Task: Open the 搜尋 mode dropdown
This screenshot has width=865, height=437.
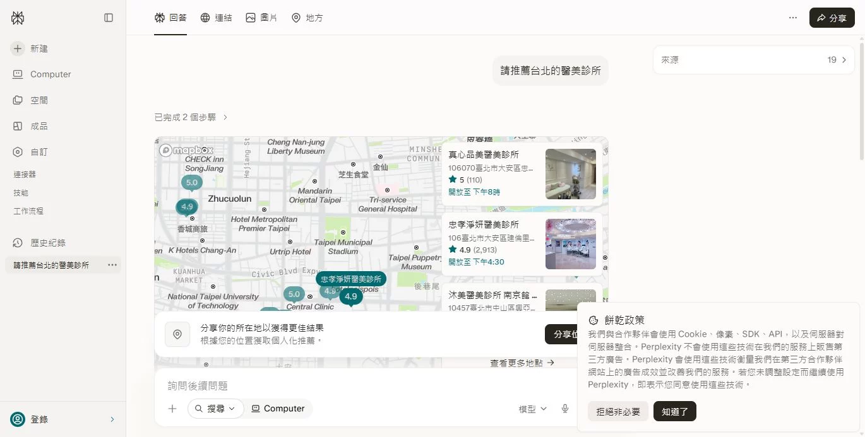Action: click(x=216, y=409)
